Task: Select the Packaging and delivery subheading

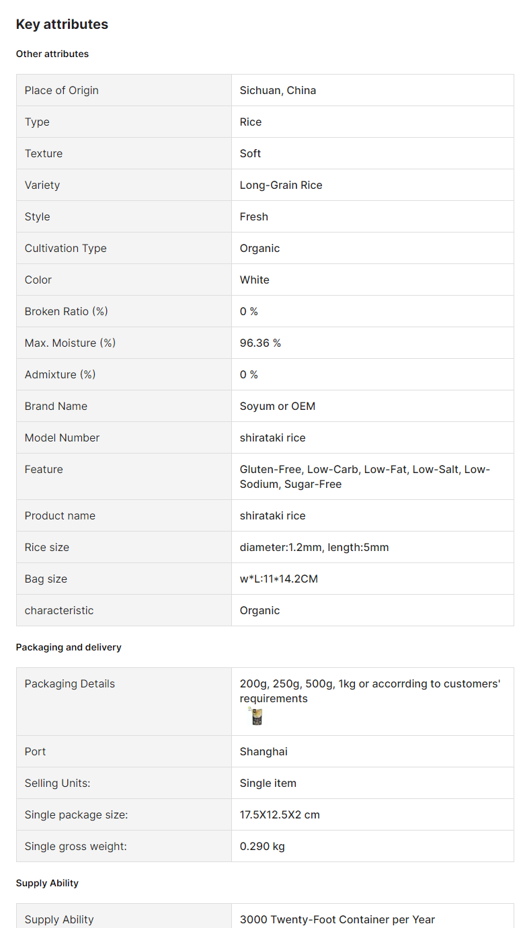Action: pyautogui.click(x=69, y=647)
